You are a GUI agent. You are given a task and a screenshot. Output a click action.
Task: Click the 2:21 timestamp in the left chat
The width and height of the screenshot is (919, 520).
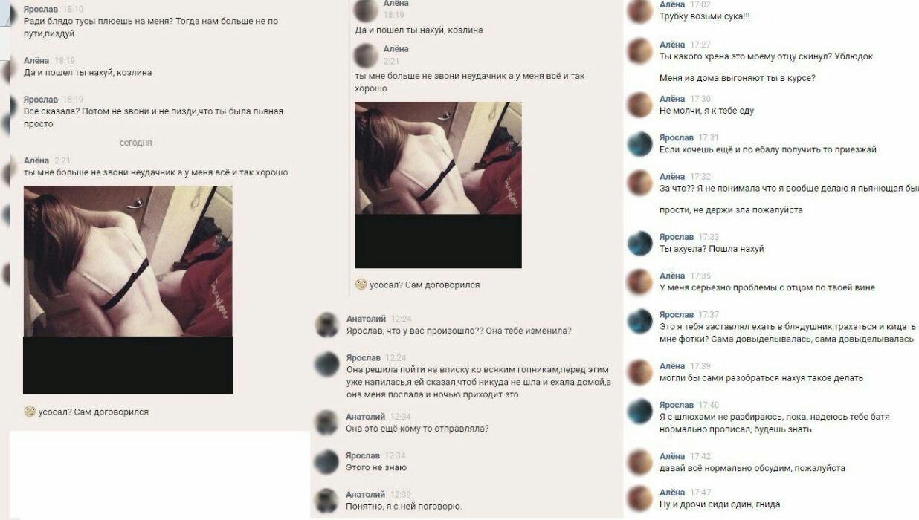pos(62,160)
